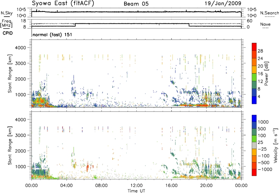Click the 'N.Sky' legend label
Image resolution: width=279 pixels, height=193 pixels.
pos(7,13)
